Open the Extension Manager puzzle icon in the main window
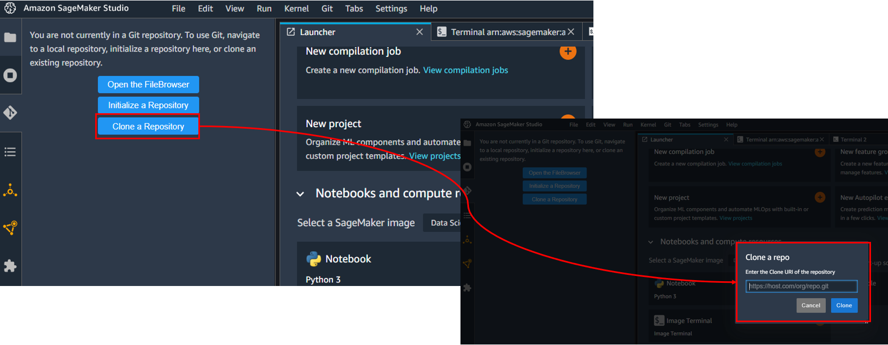The height and width of the screenshot is (345, 888). click(10, 266)
